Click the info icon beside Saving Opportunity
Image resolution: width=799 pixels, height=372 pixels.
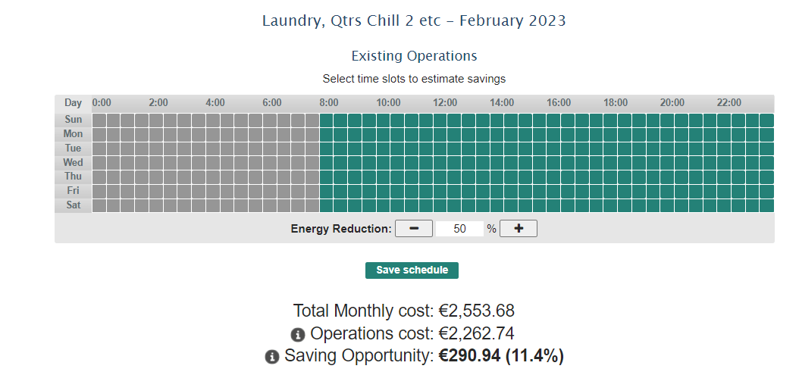pyautogui.click(x=272, y=357)
